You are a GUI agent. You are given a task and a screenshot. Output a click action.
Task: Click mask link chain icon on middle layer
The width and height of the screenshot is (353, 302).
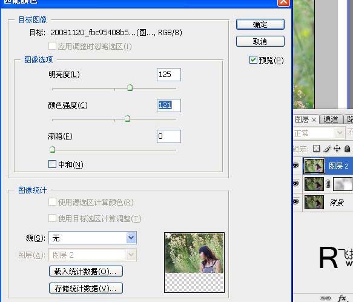[328, 184]
